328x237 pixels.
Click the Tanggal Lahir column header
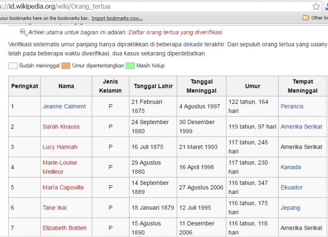coord(153,86)
